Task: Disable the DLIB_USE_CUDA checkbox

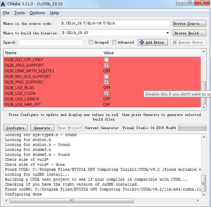Action: 106,93
